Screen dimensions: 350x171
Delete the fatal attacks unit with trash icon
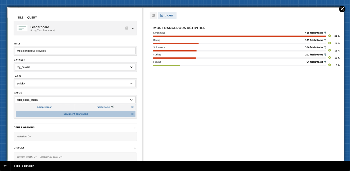(x=133, y=107)
